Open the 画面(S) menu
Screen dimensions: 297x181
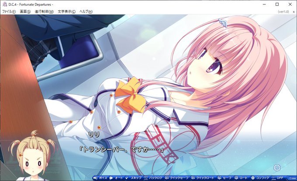(x=25, y=11)
